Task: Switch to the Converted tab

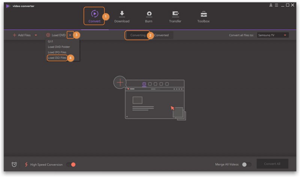Action: click(162, 35)
